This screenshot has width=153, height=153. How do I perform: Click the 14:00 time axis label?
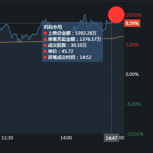66,138
